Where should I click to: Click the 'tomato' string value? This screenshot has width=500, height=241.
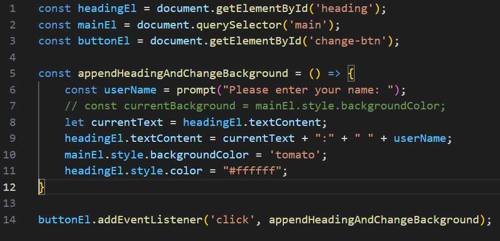[x=295, y=155]
